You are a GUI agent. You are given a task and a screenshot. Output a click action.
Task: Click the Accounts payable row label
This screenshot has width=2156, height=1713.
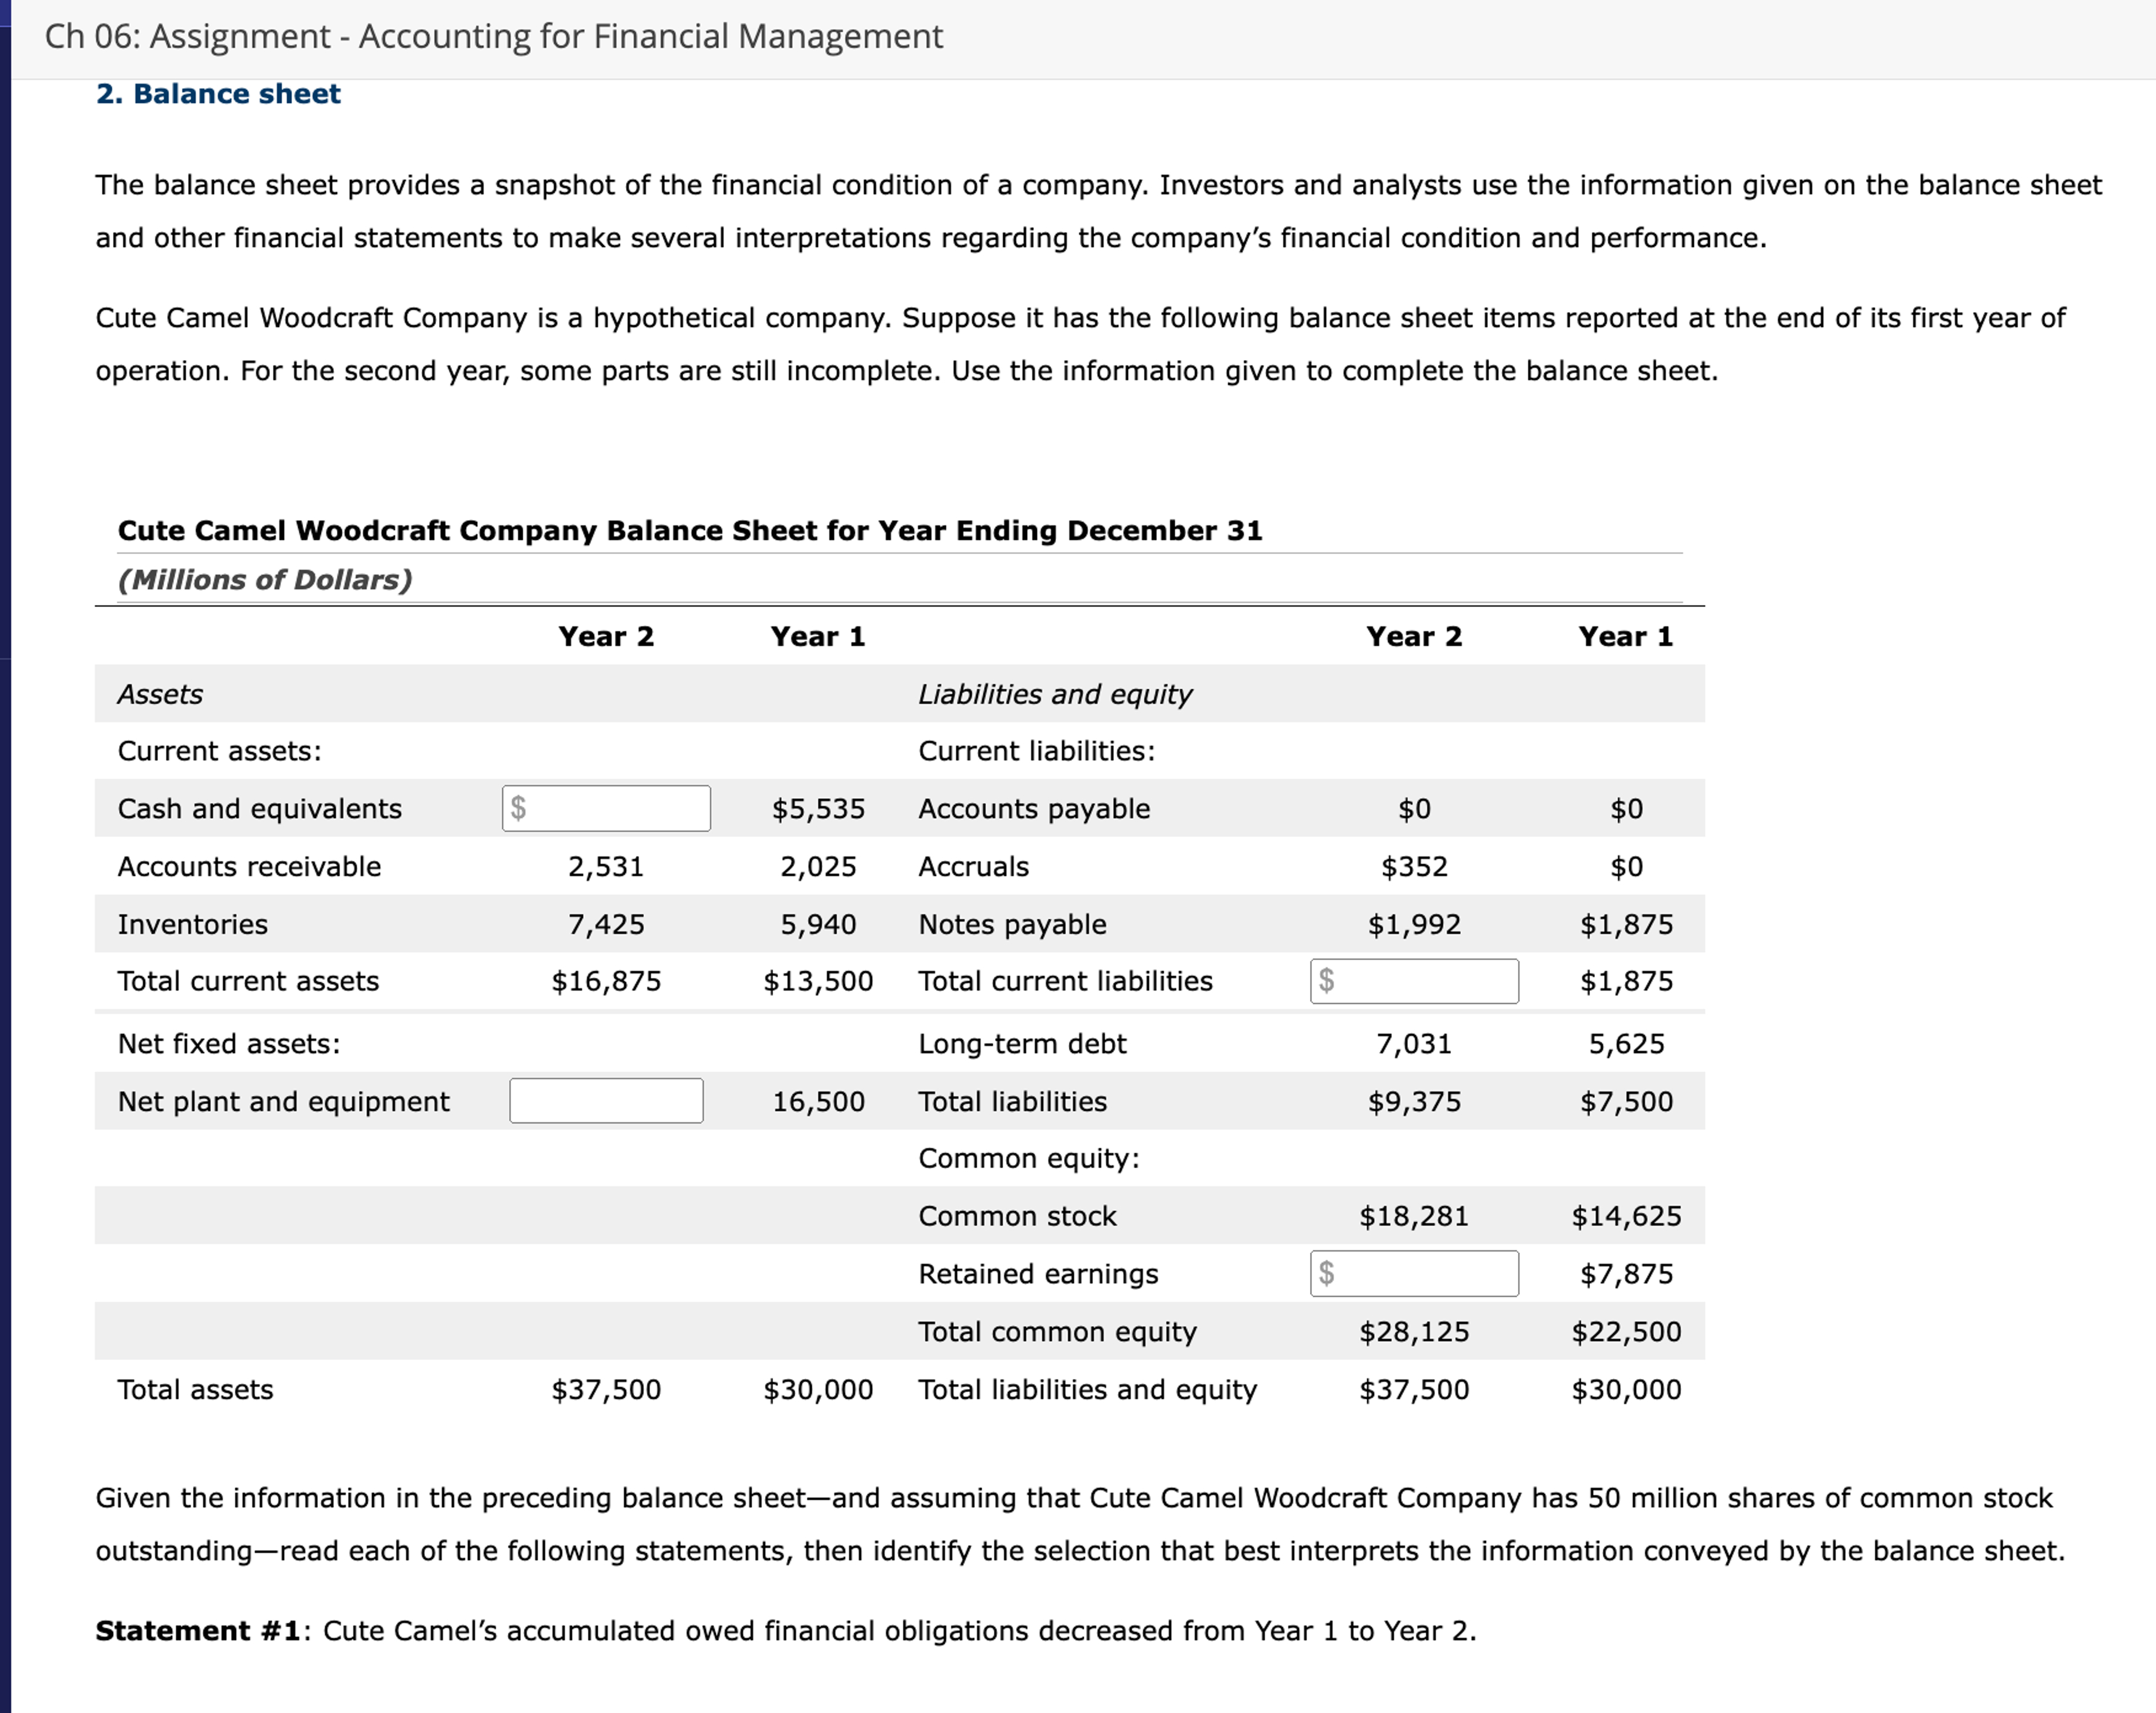point(1033,809)
